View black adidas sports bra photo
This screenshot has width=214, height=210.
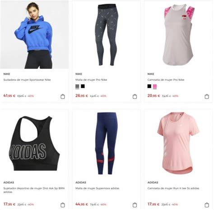point(34,143)
